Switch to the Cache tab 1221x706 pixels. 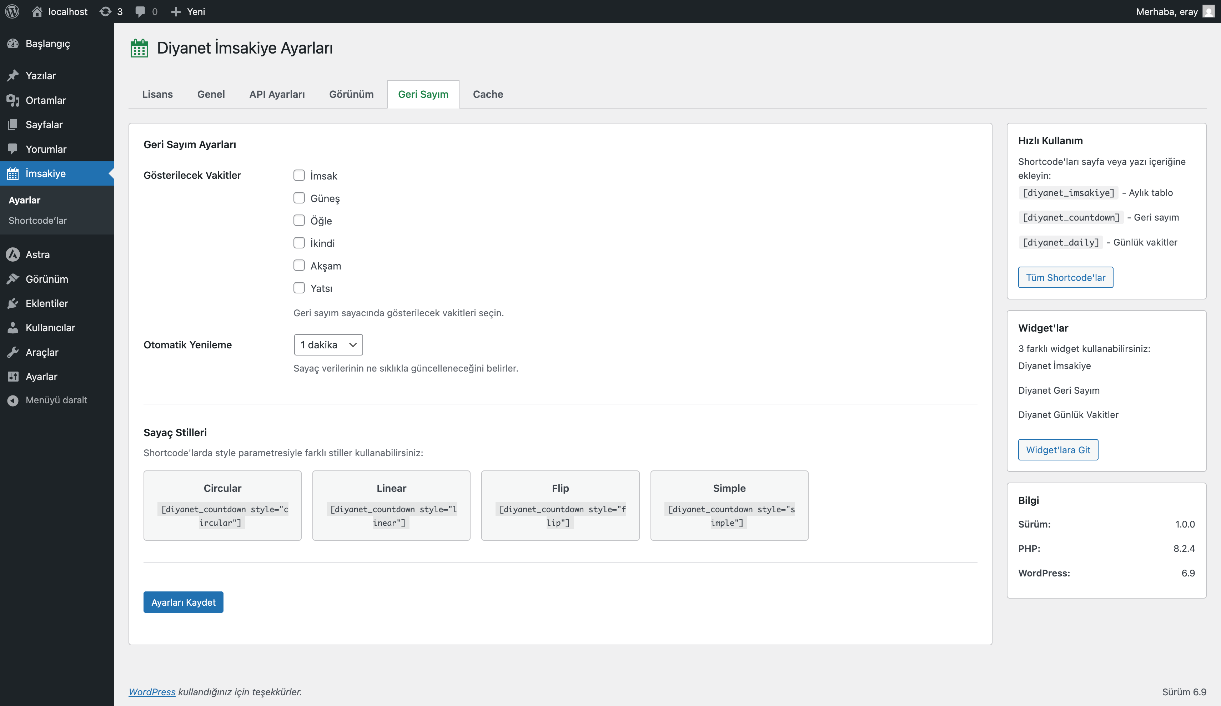(x=488, y=94)
